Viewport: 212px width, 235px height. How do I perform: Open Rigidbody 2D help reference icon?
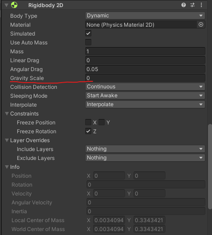pos(184,5)
